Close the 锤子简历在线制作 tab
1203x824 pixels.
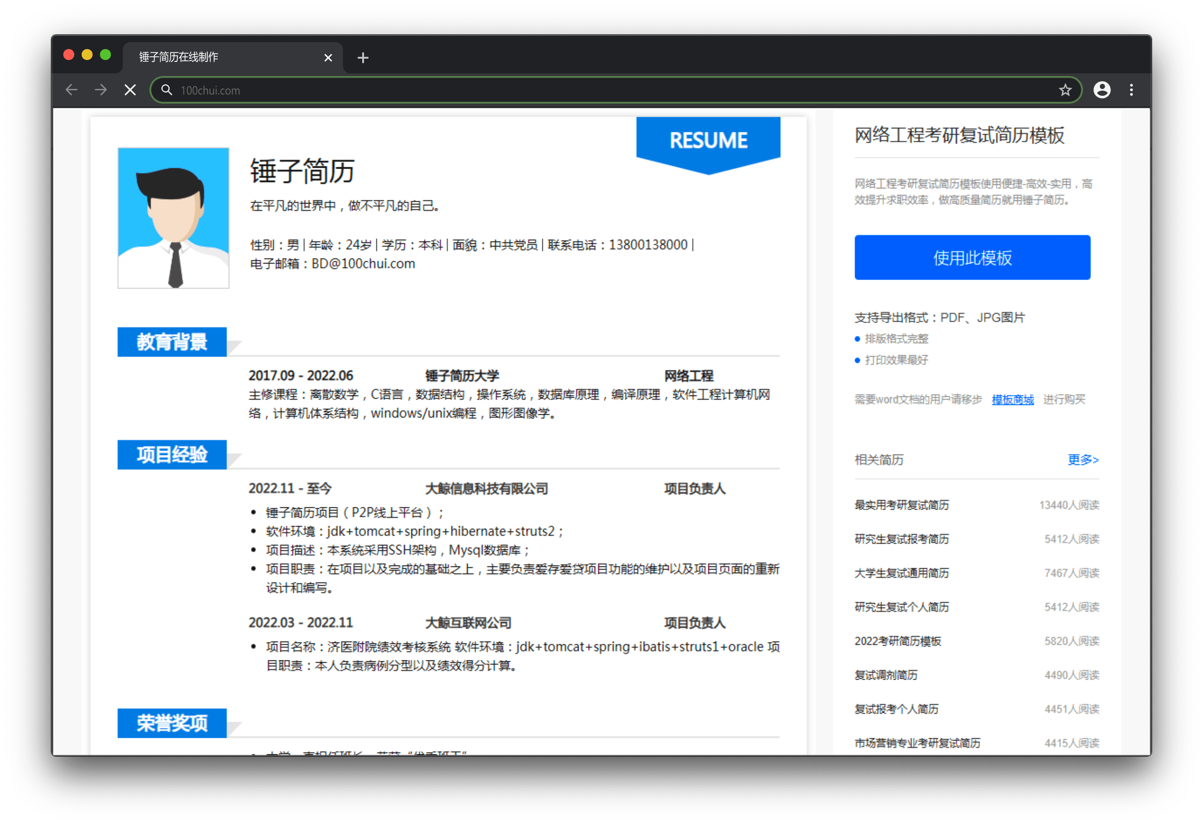[328, 57]
